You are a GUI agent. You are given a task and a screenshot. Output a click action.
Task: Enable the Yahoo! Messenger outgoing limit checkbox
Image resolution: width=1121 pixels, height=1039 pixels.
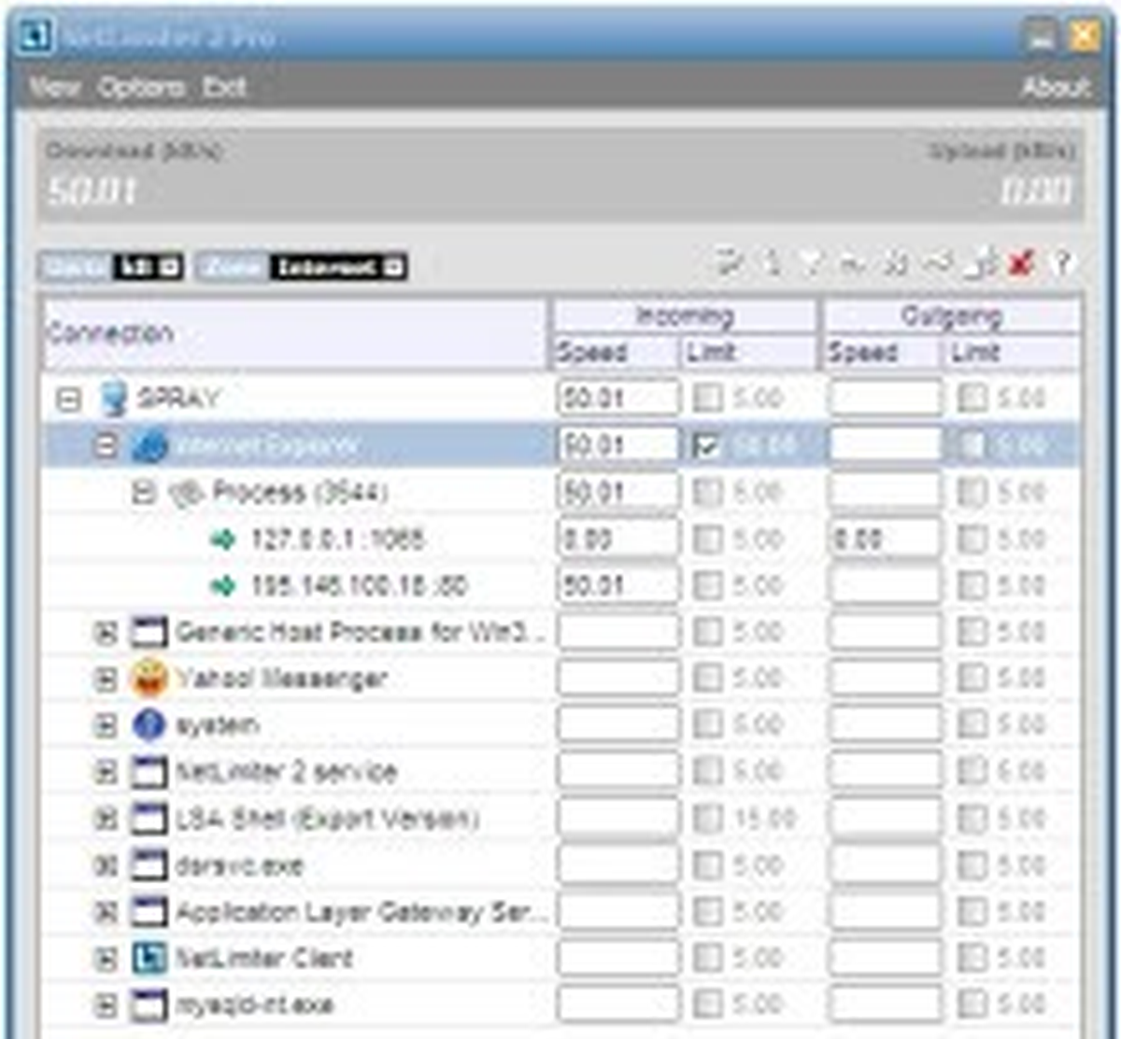(972, 679)
